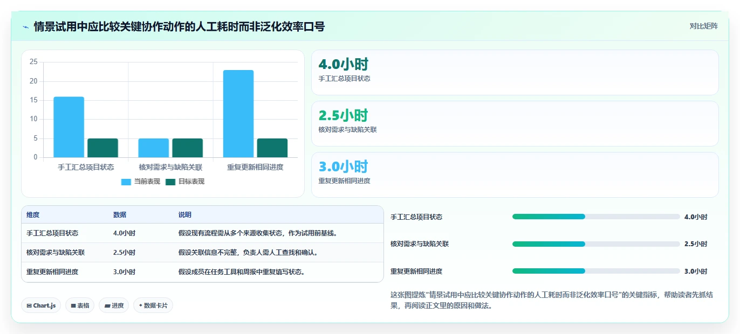Screen dimensions: 740x334
Task: Click the green target bar for 手工汇总项目状态
Action: pos(102,148)
